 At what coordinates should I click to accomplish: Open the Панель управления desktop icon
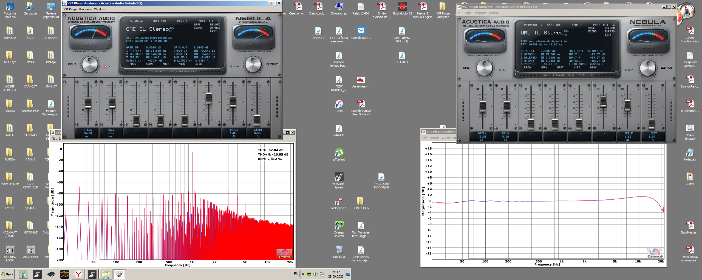(51, 10)
